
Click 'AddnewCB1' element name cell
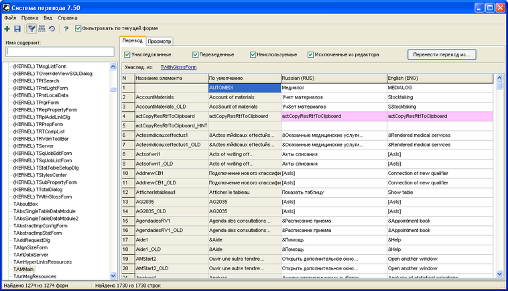(x=172, y=174)
